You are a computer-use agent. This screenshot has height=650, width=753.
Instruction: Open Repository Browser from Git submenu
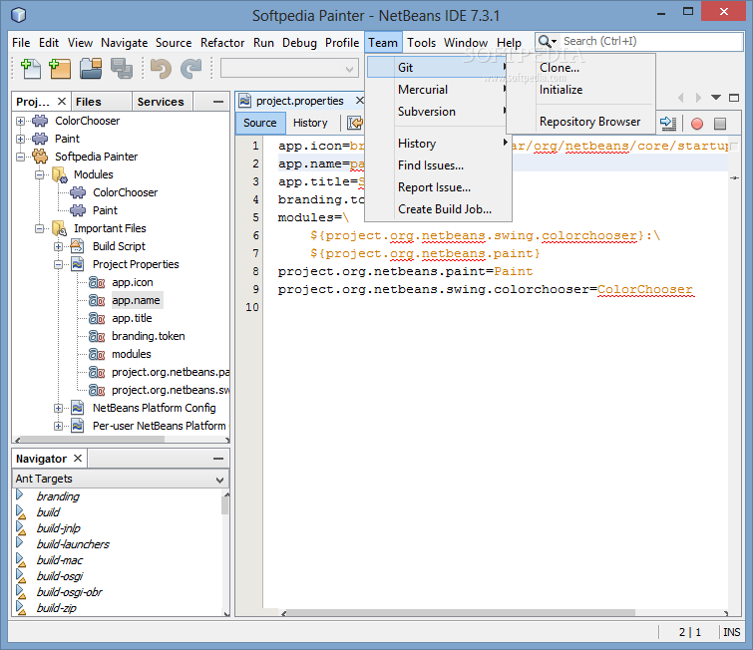point(581,122)
